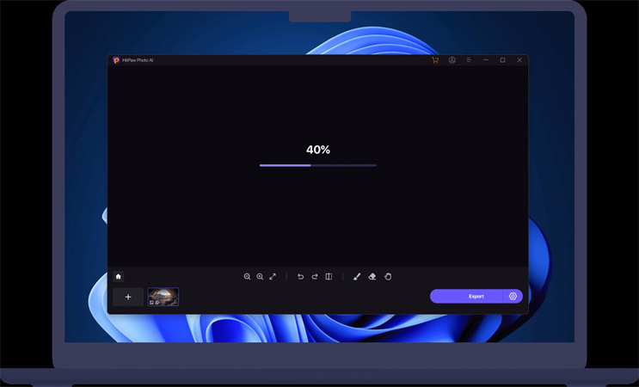Screen dimensions: 639x387
Task: Open export settings gear
Action: [x=513, y=296]
